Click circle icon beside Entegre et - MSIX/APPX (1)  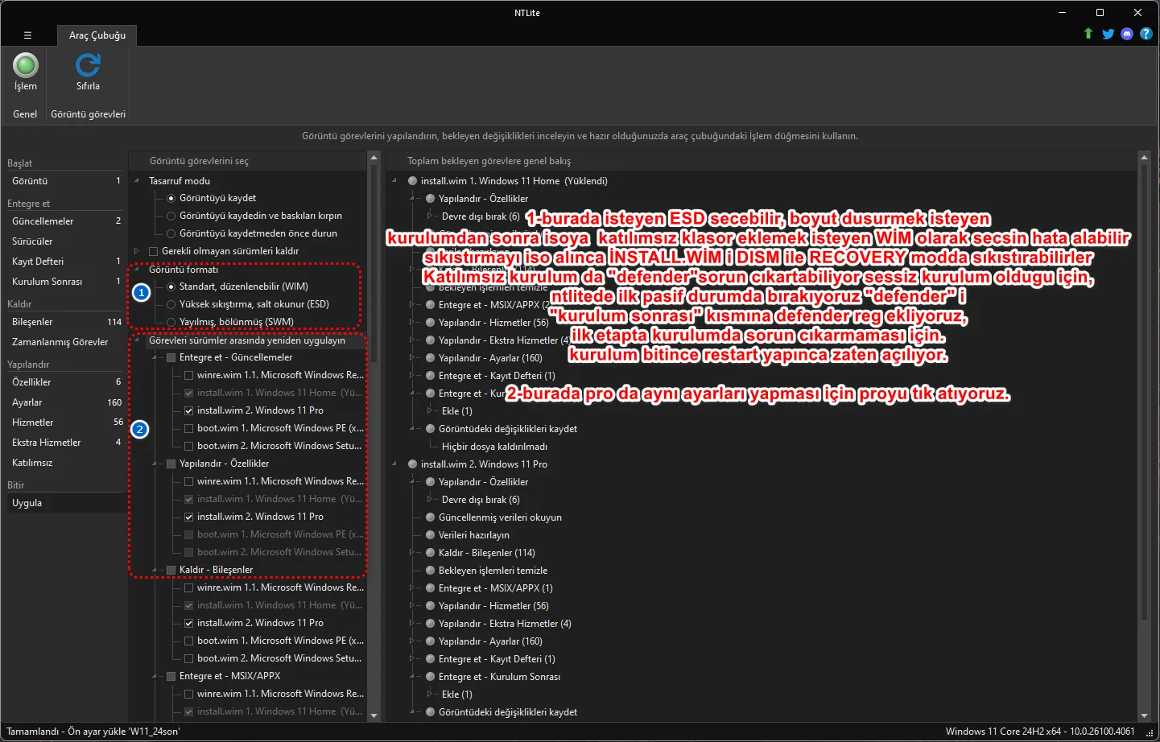[x=431, y=588]
